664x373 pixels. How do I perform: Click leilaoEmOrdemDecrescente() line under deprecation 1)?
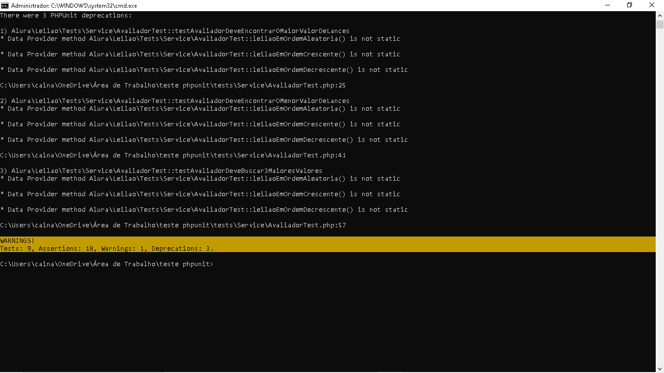[x=204, y=69]
